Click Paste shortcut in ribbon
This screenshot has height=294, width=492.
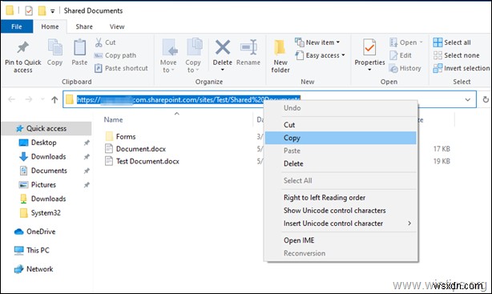coord(121,68)
